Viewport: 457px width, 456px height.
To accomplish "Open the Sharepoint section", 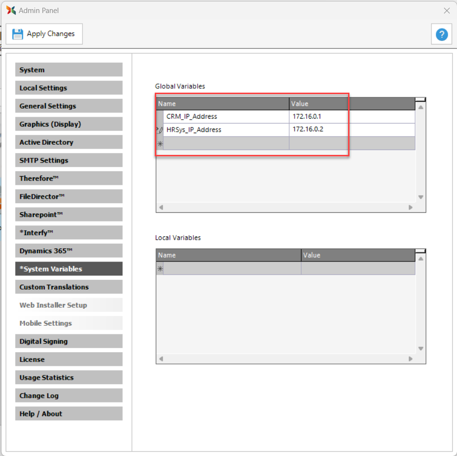I will (x=68, y=215).
